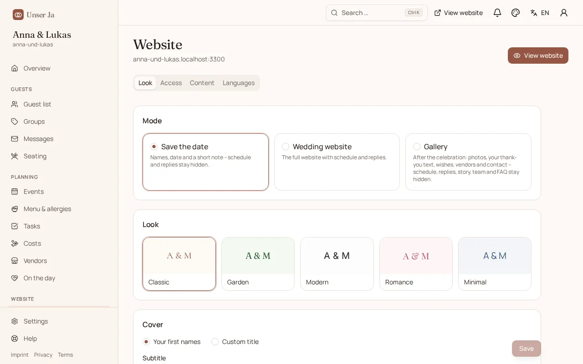Open the Terms link
The width and height of the screenshot is (583, 364).
65,355
